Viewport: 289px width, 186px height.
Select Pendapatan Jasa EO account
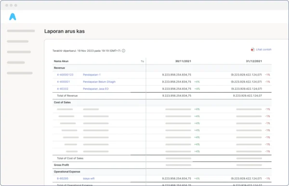(x=96, y=89)
